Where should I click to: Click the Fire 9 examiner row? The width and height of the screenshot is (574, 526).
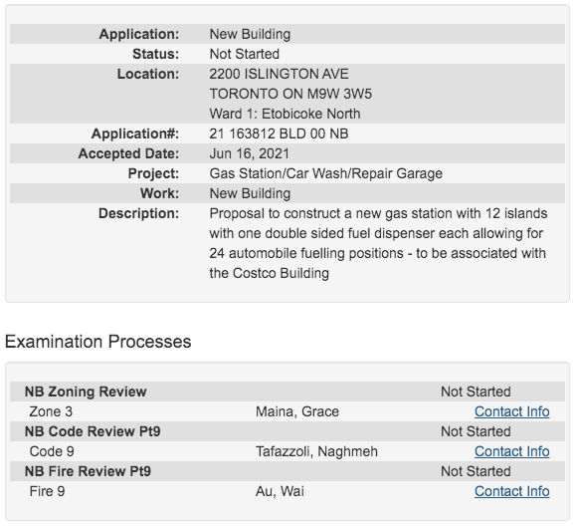click(x=287, y=491)
